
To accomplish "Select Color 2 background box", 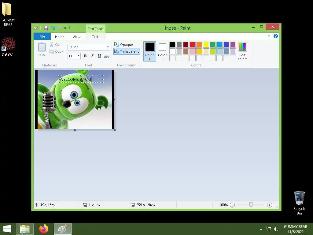I will coord(162,51).
